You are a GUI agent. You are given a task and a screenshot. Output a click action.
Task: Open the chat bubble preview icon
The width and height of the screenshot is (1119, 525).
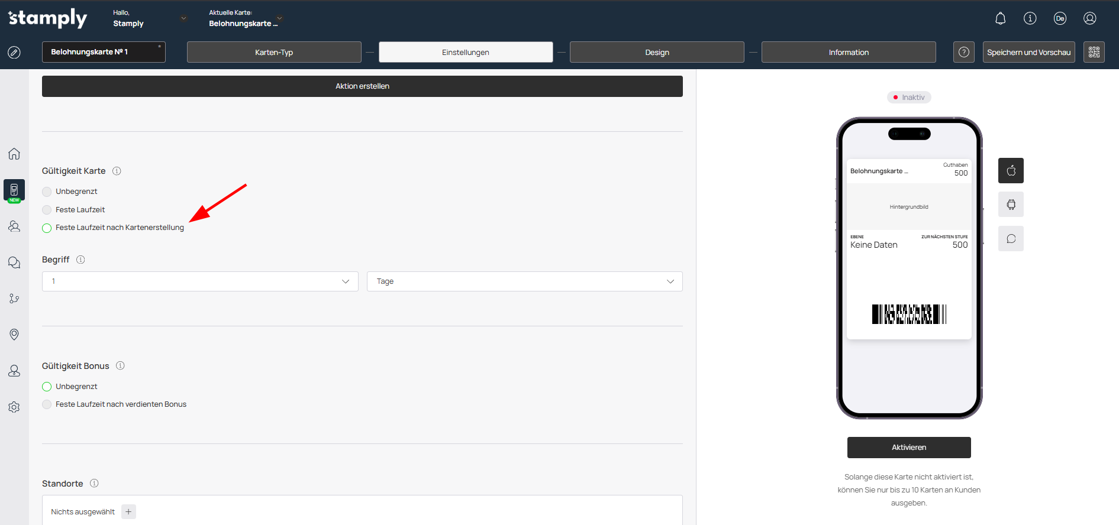pos(1011,239)
